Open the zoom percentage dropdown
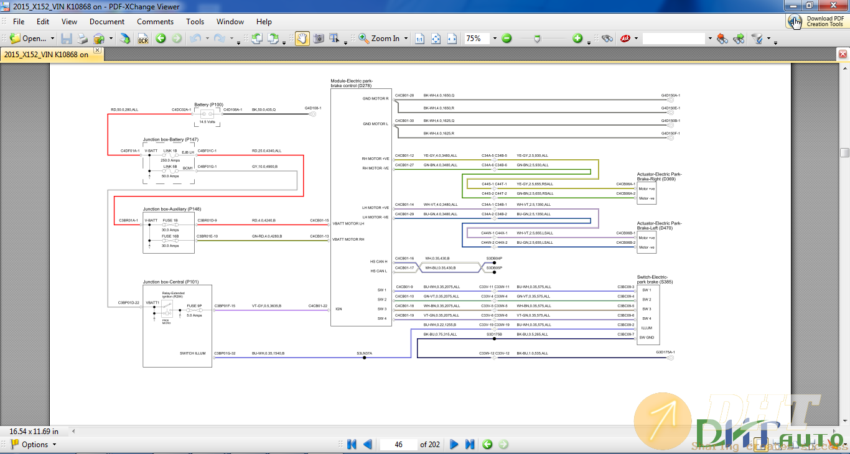Image resolution: width=850 pixels, height=454 pixels. 495,39
